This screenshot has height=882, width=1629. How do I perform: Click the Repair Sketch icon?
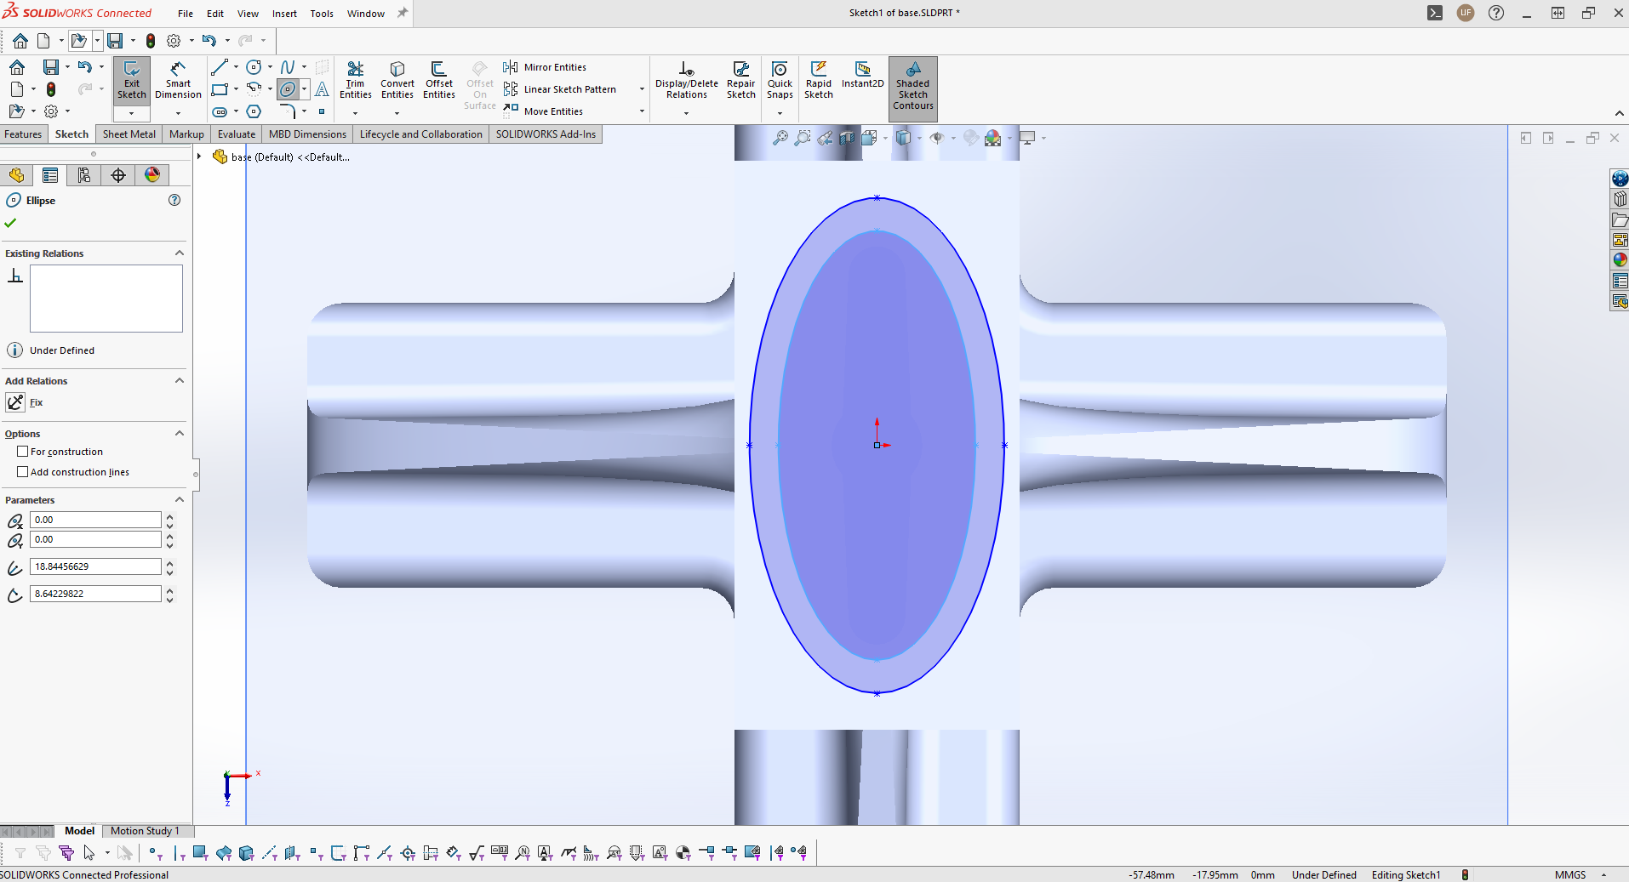click(741, 81)
